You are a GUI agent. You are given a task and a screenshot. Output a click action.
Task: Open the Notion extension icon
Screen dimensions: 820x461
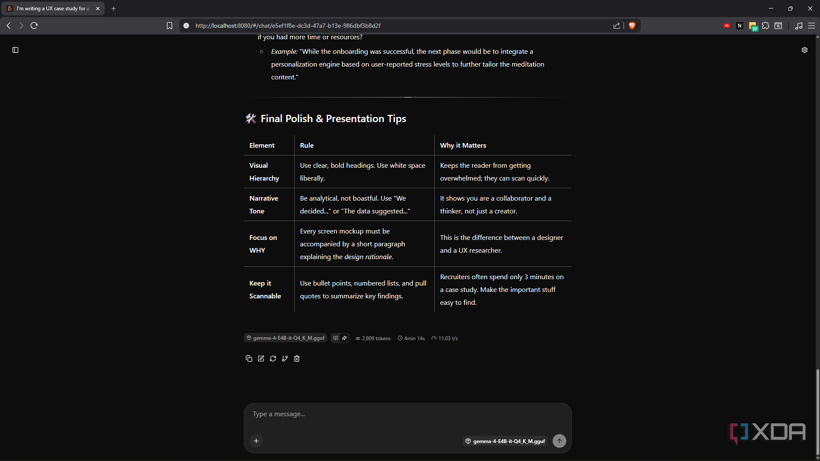coord(740,26)
